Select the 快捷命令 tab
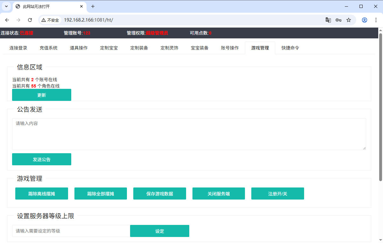The height and width of the screenshot is (243, 383). click(290, 48)
